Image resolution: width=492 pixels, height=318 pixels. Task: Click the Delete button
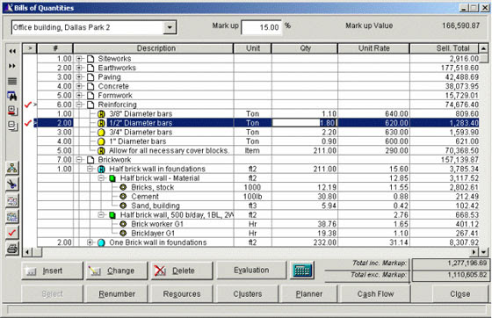point(182,271)
